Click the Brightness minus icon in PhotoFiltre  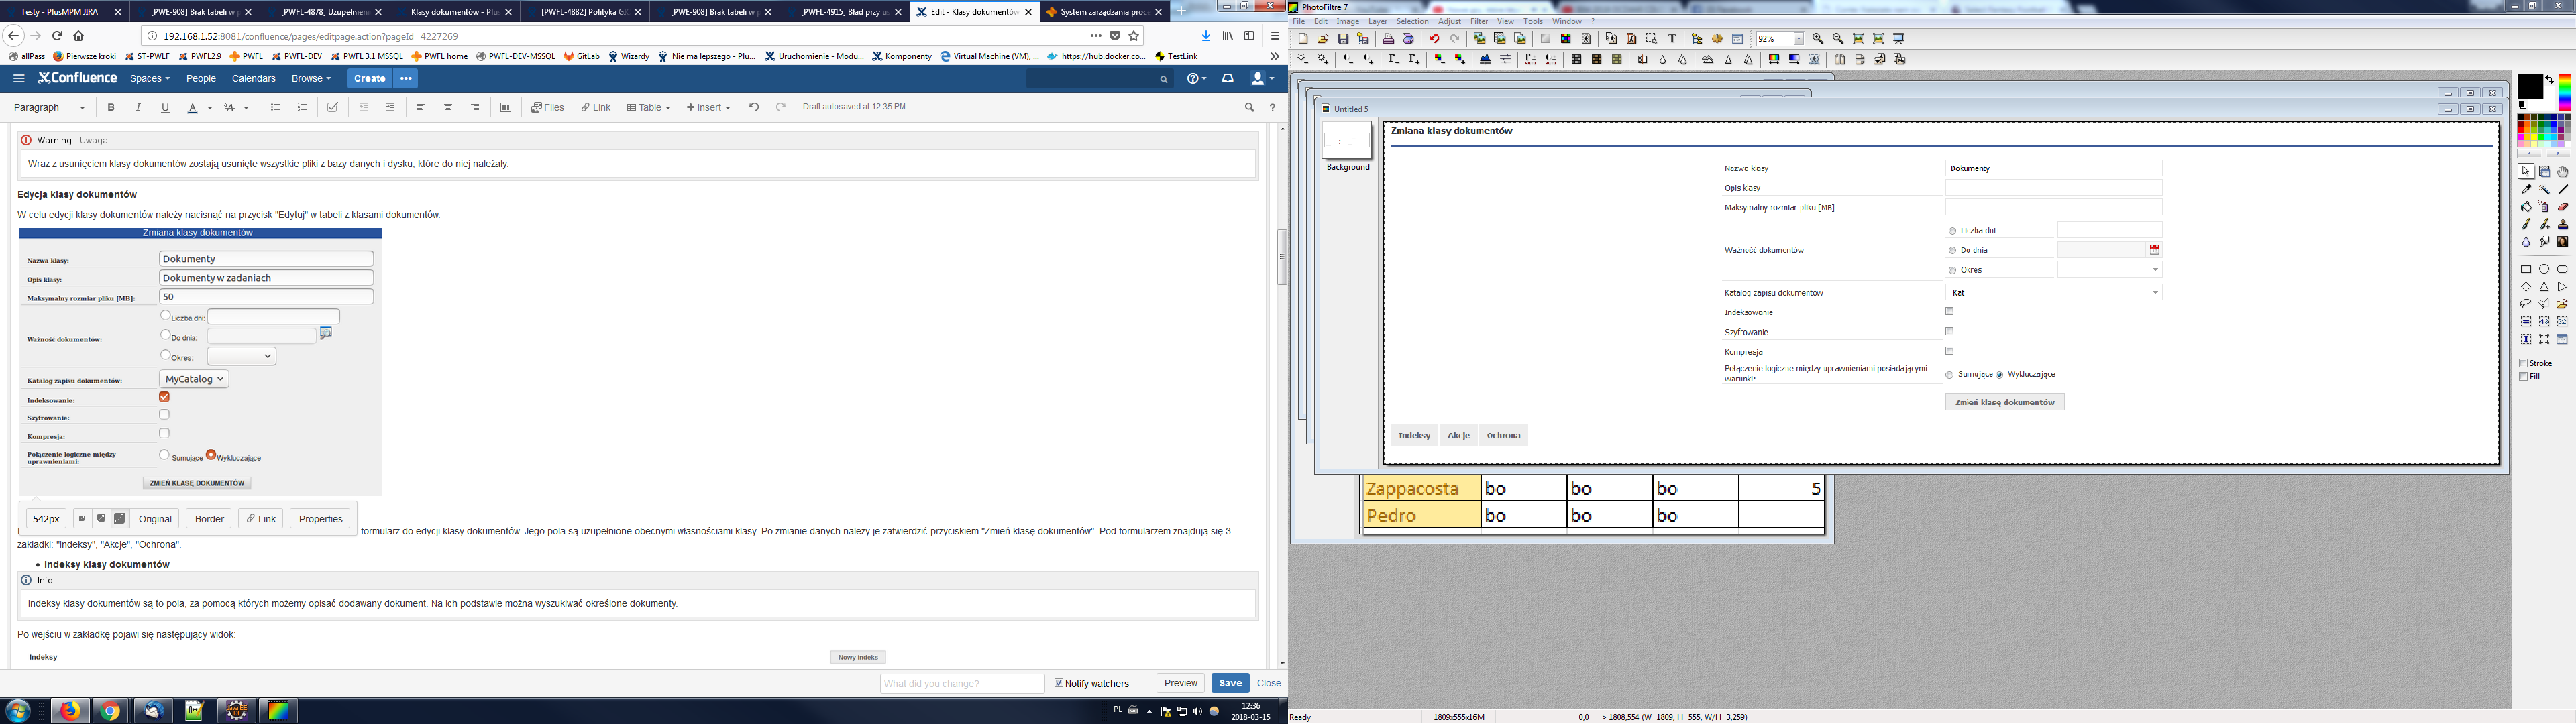pyautogui.click(x=1303, y=59)
